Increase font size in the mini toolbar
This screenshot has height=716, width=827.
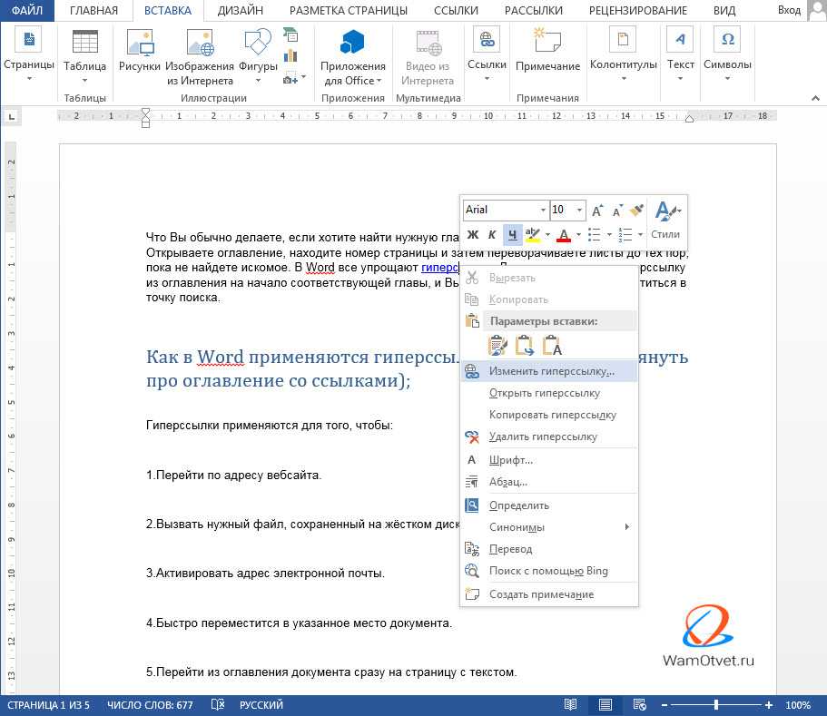point(597,211)
